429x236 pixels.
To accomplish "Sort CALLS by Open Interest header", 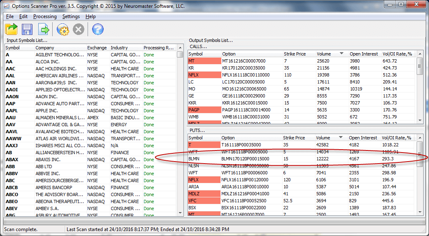I will pos(365,54).
